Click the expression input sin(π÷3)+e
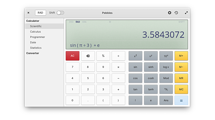Viewport: 215px width, 120px height. (x=85, y=45)
